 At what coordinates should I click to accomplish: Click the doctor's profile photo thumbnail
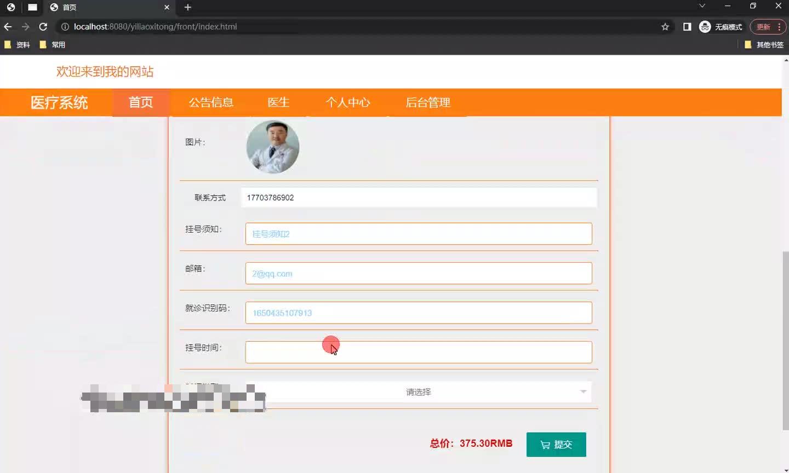click(x=272, y=147)
